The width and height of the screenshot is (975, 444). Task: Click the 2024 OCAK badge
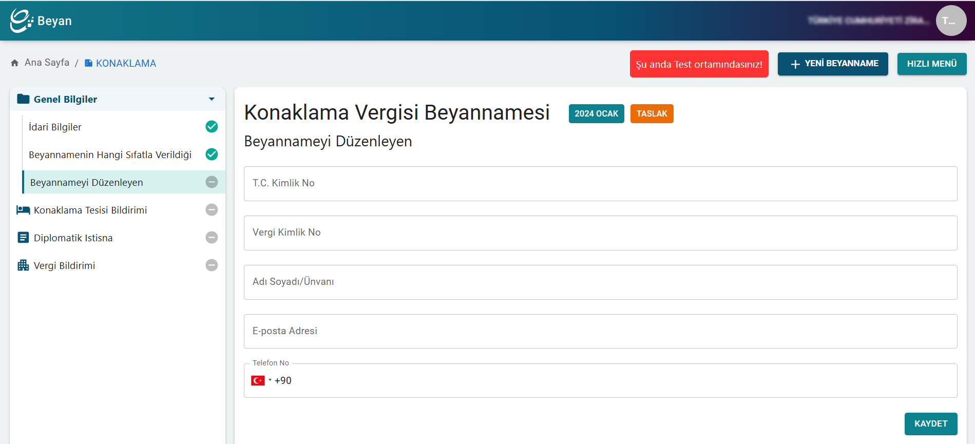pyautogui.click(x=597, y=113)
